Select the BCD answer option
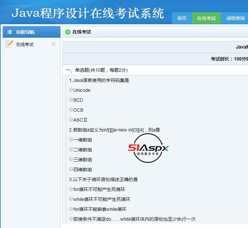This screenshot has height=228, width=248. click(71, 100)
